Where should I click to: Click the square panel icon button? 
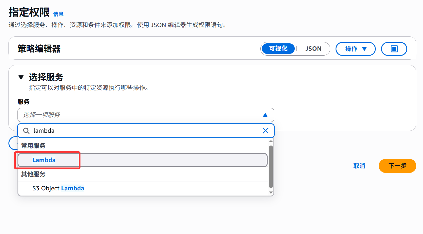(394, 49)
